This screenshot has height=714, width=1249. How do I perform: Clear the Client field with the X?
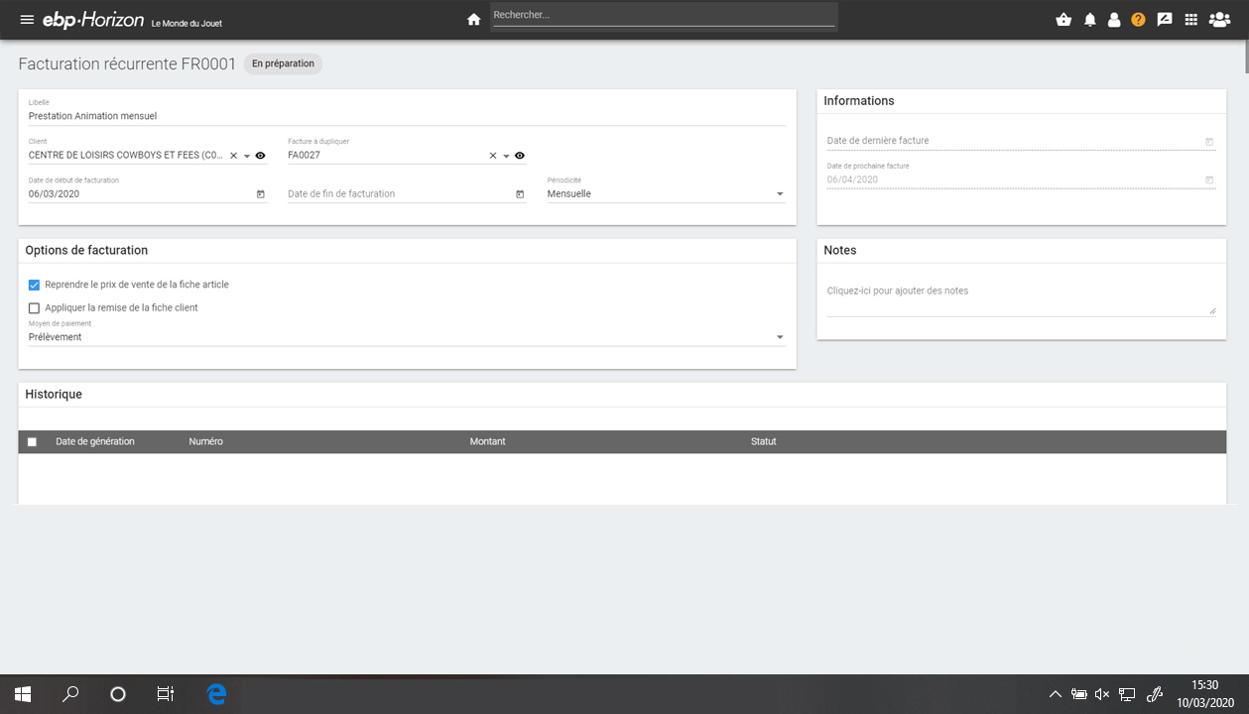pyautogui.click(x=232, y=155)
